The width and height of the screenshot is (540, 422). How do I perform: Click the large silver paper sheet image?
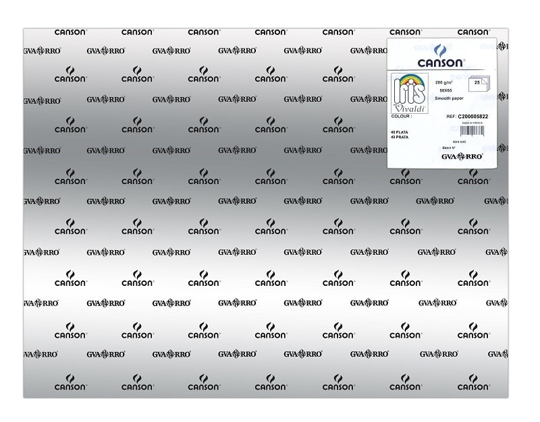pyautogui.click(x=266, y=213)
